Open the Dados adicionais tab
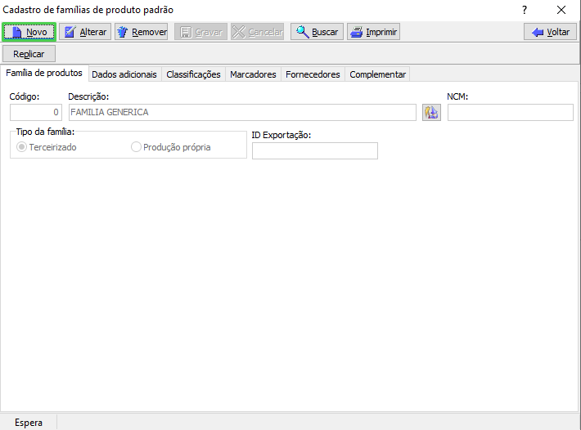 click(x=124, y=74)
